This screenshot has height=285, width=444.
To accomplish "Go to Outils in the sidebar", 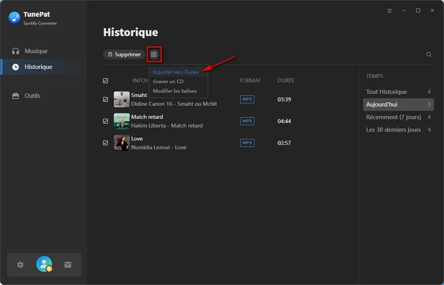I will coord(32,96).
